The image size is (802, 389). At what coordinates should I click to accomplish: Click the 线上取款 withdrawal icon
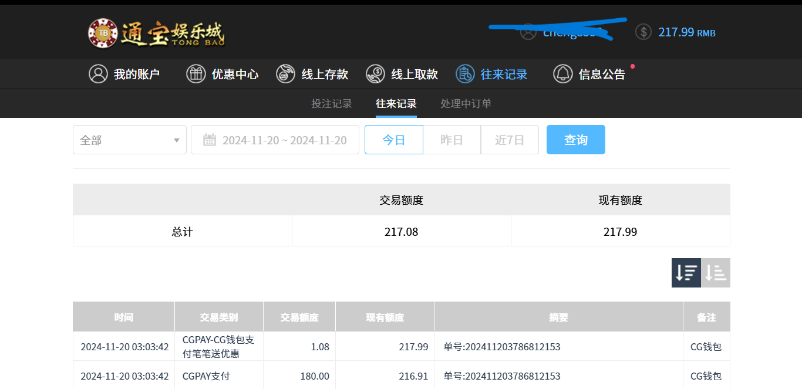pyautogui.click(x=375, y=74)
